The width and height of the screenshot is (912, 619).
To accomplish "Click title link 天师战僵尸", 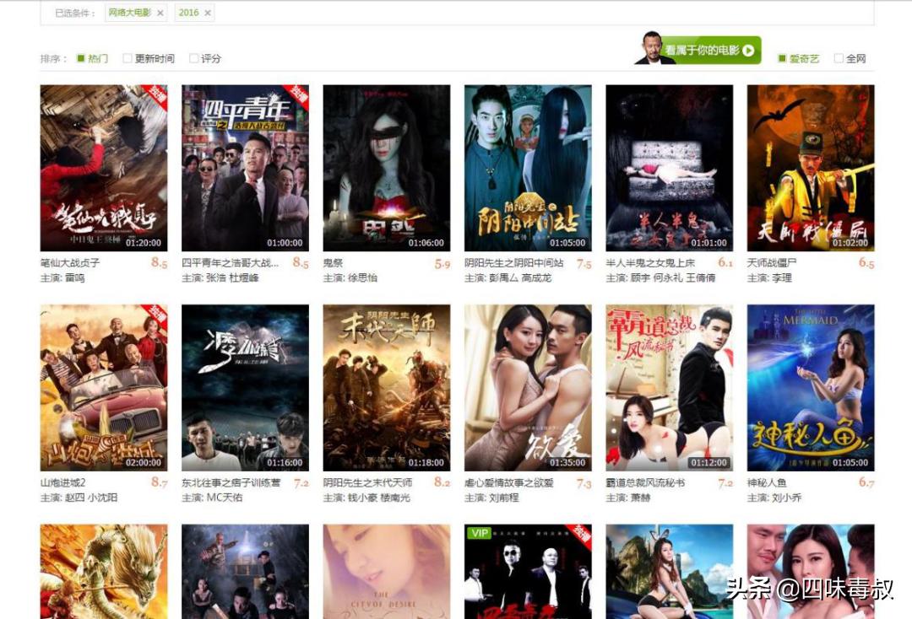I will coord(772,263).
